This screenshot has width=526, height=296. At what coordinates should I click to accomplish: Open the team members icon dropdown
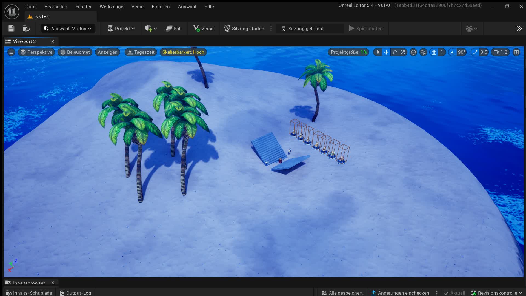pos(471,29)
